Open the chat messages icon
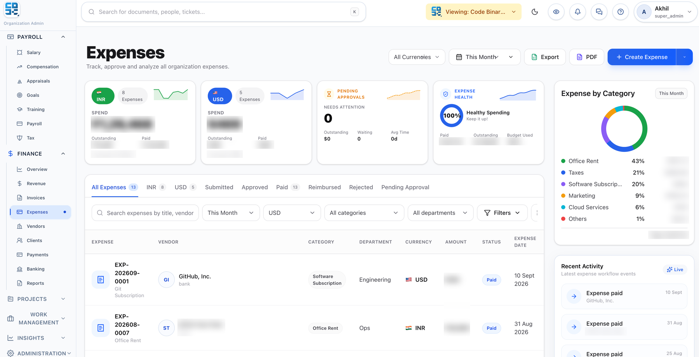The width and height of the screenshot is (699, 357). click(599, 12)
